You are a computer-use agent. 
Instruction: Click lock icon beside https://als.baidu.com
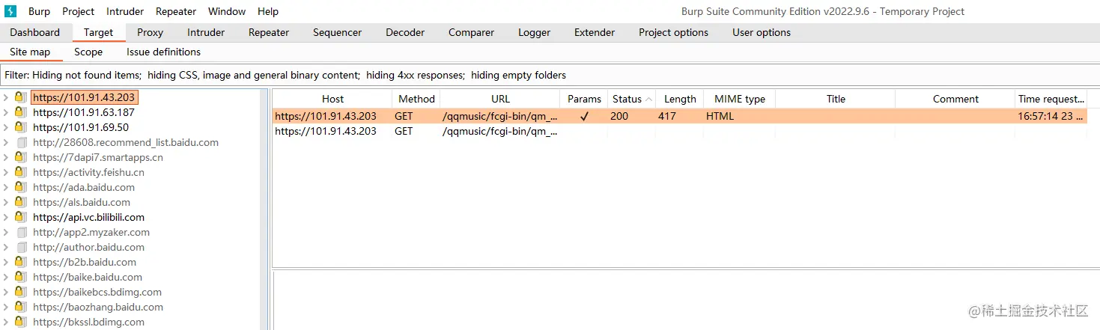pos(20,202)
